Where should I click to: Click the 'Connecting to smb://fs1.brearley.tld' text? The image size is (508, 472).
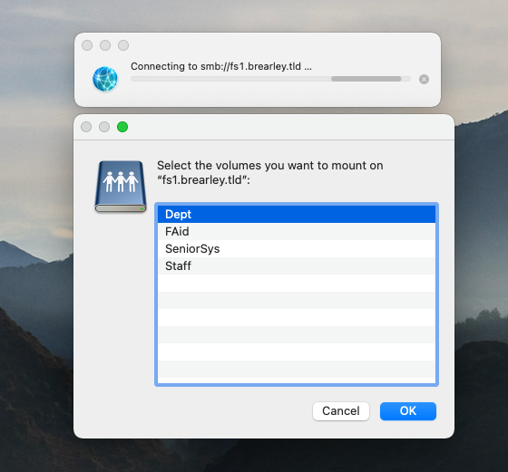[x=221, y=66]
